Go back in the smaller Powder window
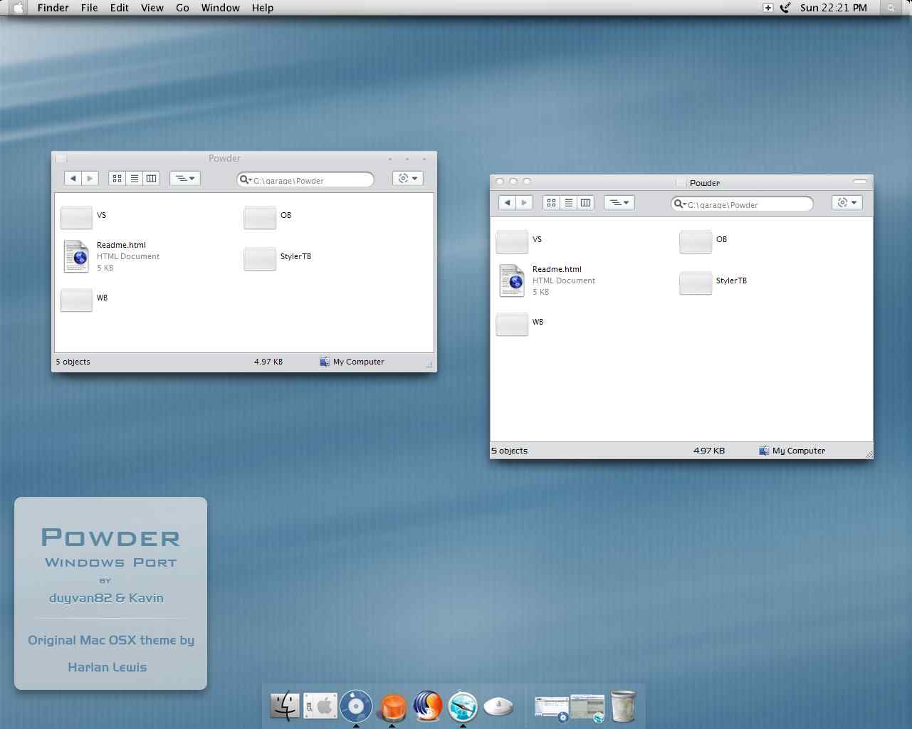The width and height of the screenshot is (912, 729). 73,179
